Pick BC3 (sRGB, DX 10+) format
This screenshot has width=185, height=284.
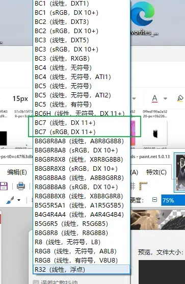tap(82, 49)
